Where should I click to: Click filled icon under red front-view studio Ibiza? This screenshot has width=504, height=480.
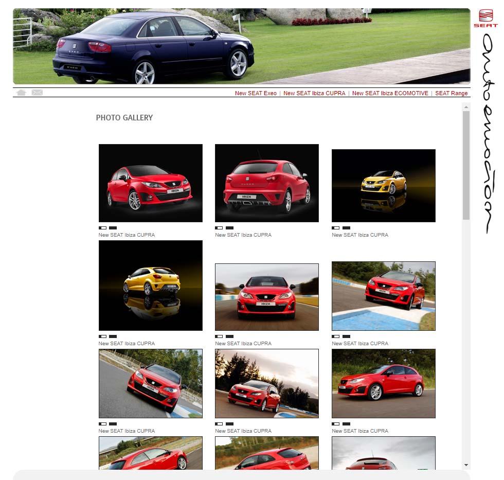point(113,227)
